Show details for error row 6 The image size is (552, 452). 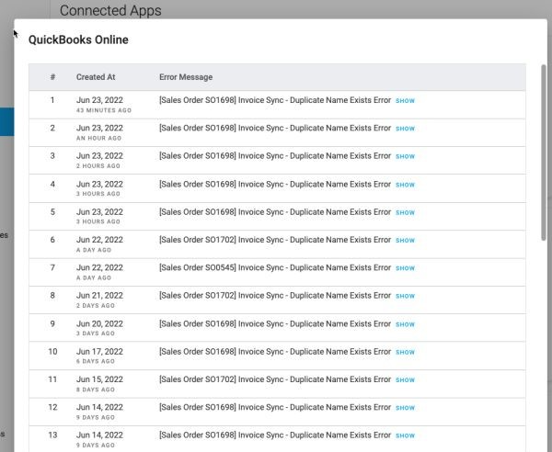[x=405, y=241]
